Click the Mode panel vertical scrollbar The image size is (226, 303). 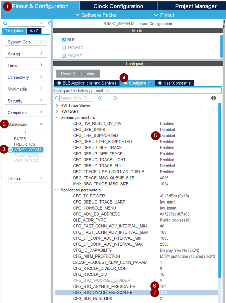pyautogui.click(x=221, y=46)
